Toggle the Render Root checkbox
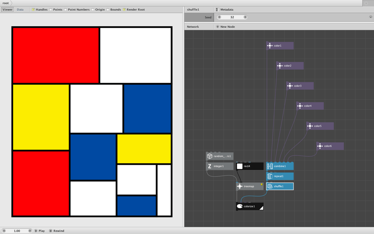This screenshot has width=374, height=234. pyautogui.click(x=124, y=10)
